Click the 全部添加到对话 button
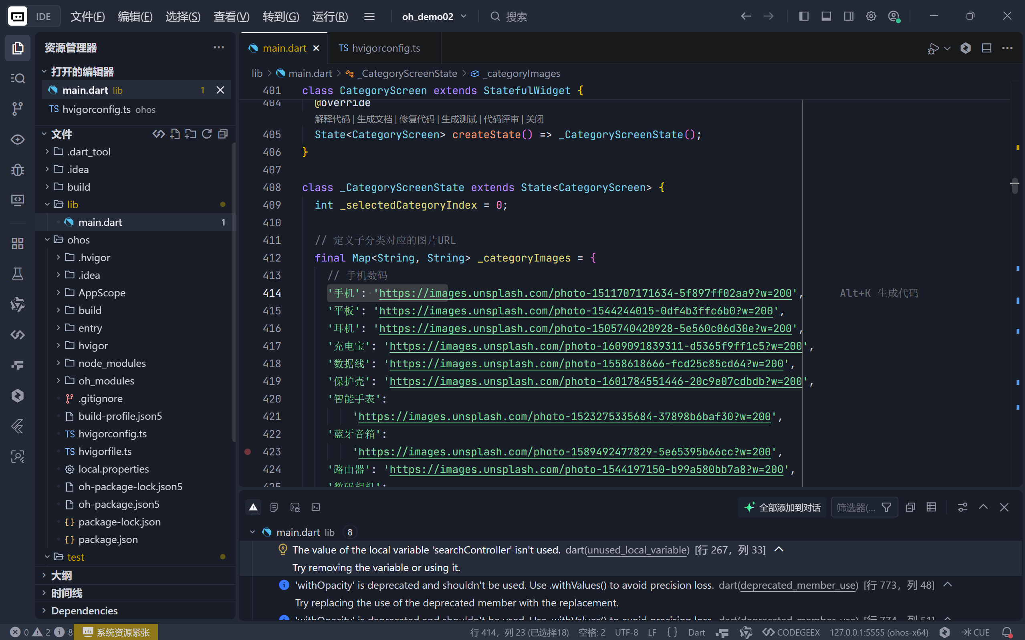Viewport: 1025px width, 640px height. coord(783,507)
